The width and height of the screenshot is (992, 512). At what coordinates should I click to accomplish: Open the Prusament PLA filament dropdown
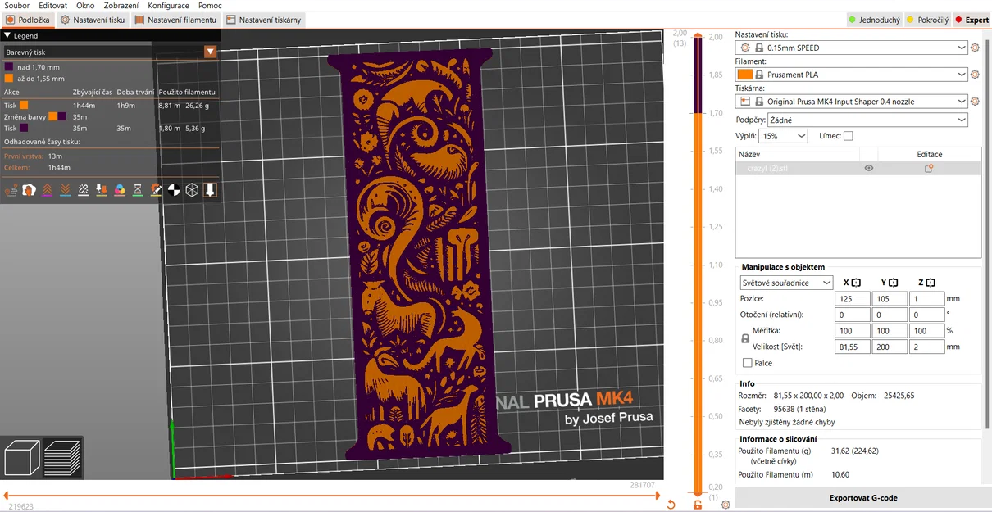pyautogui.click(x=852, y=75)
